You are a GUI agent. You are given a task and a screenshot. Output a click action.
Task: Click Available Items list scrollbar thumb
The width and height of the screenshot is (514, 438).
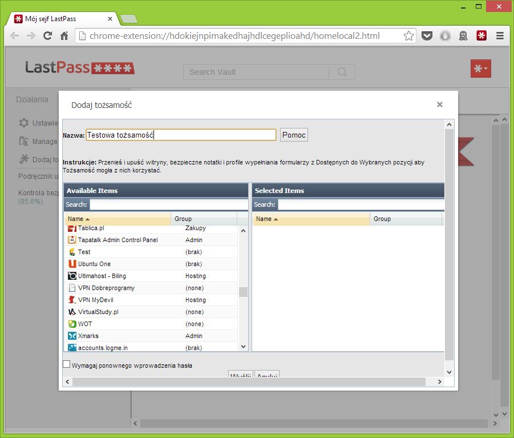243,292
